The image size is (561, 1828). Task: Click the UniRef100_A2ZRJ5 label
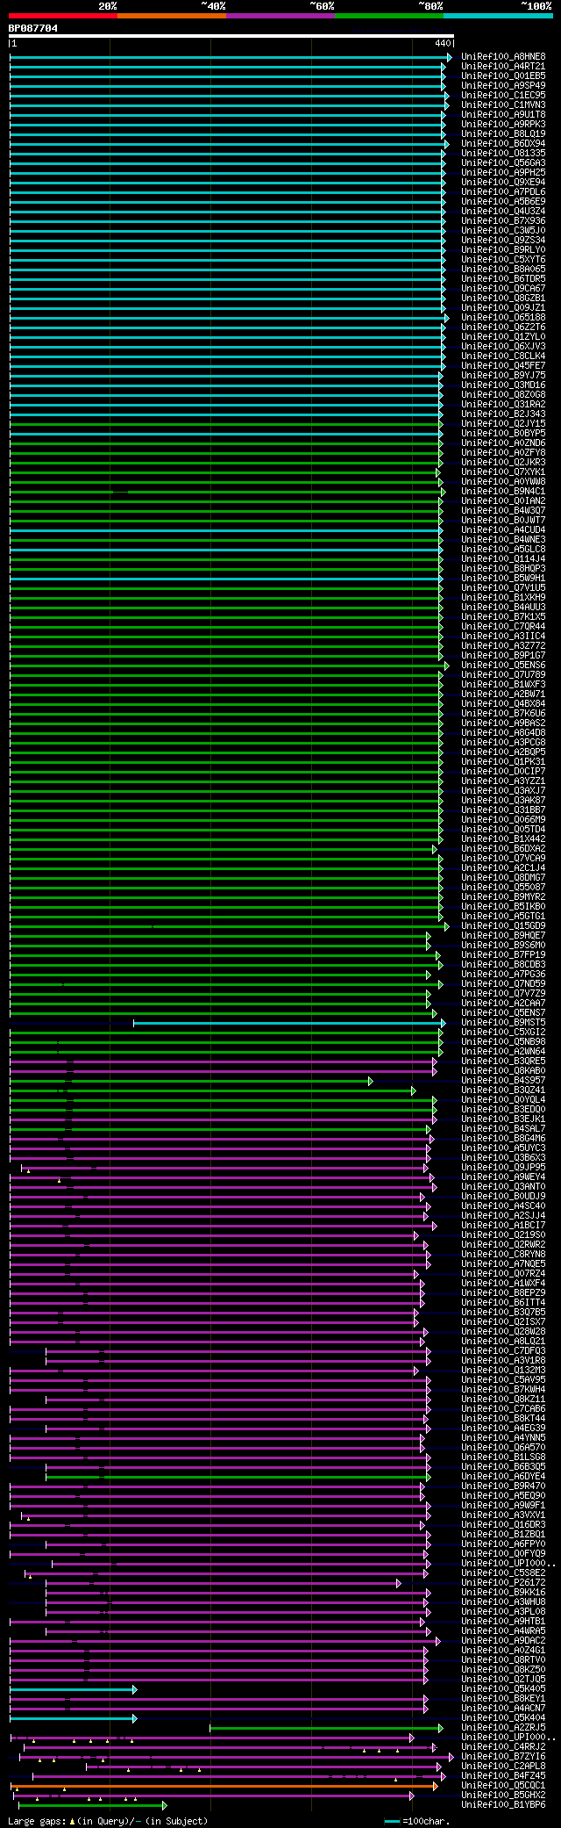[503, 1727]
